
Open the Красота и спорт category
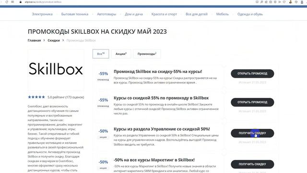[x=164, y=14]
